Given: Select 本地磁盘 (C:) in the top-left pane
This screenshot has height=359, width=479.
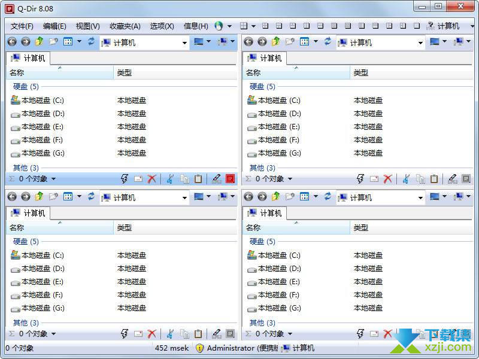Looking at the screenshot, I should coord(37,100).
